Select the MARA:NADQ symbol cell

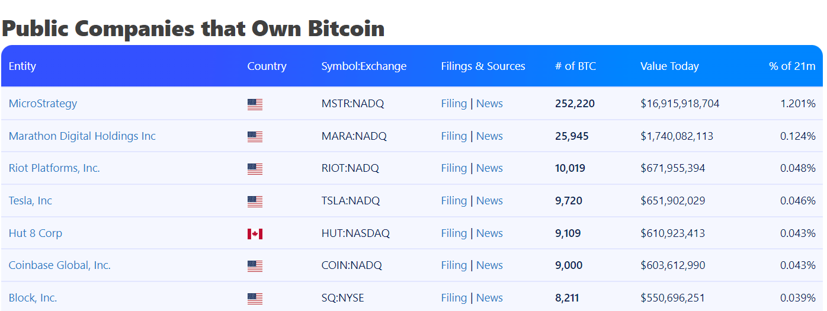tap(354, 136)
